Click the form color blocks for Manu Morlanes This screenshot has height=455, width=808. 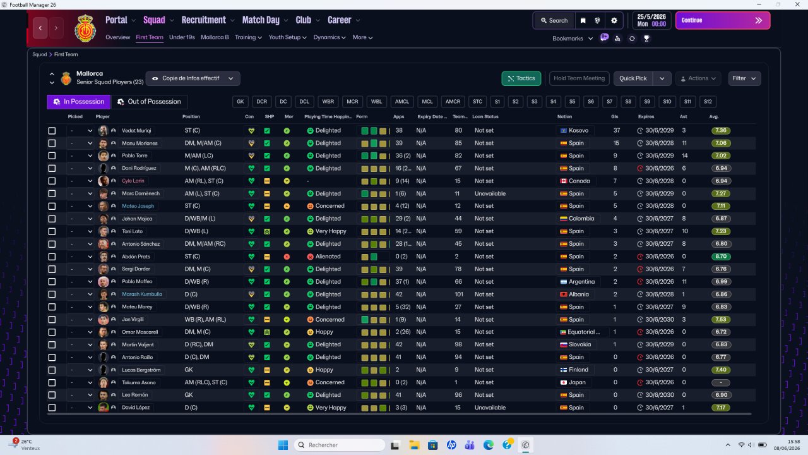point(374,143)
